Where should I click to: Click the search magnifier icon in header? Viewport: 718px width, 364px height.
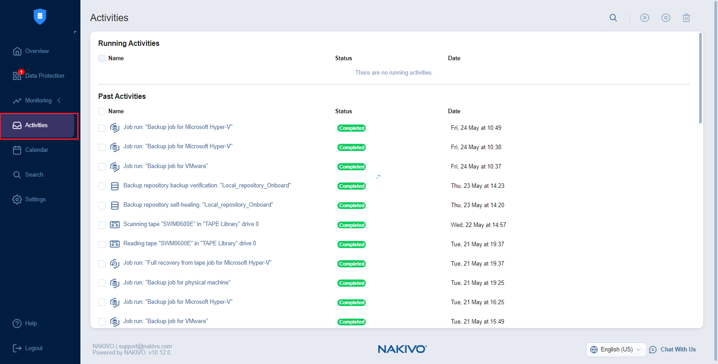pos(613,18)
